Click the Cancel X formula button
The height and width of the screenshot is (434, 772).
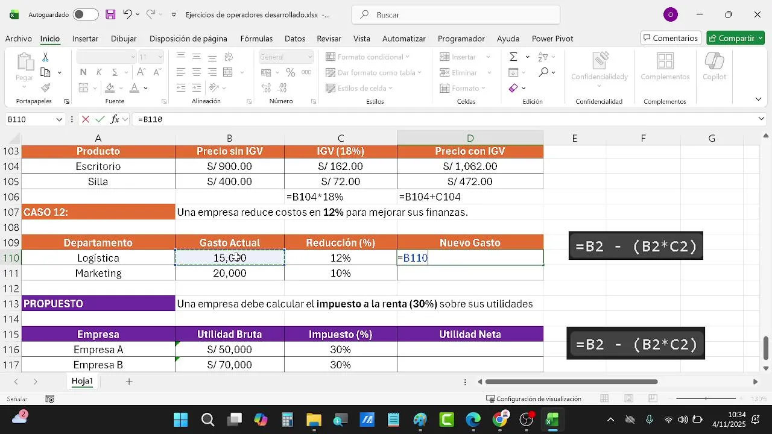pyautogui.click(x=86, y=119)
